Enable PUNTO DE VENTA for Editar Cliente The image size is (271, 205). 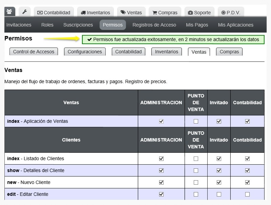pyautogui.click(x=196, y=194)
